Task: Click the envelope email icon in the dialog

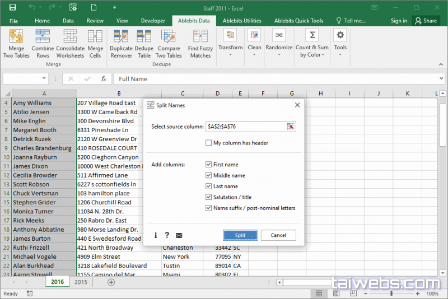Action: point(179,235)
